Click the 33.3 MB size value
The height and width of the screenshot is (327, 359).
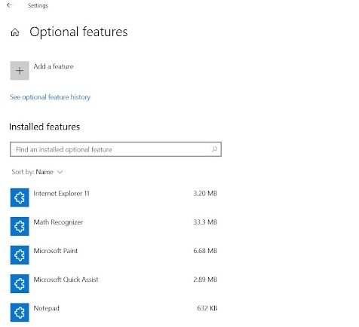[205, 222]
